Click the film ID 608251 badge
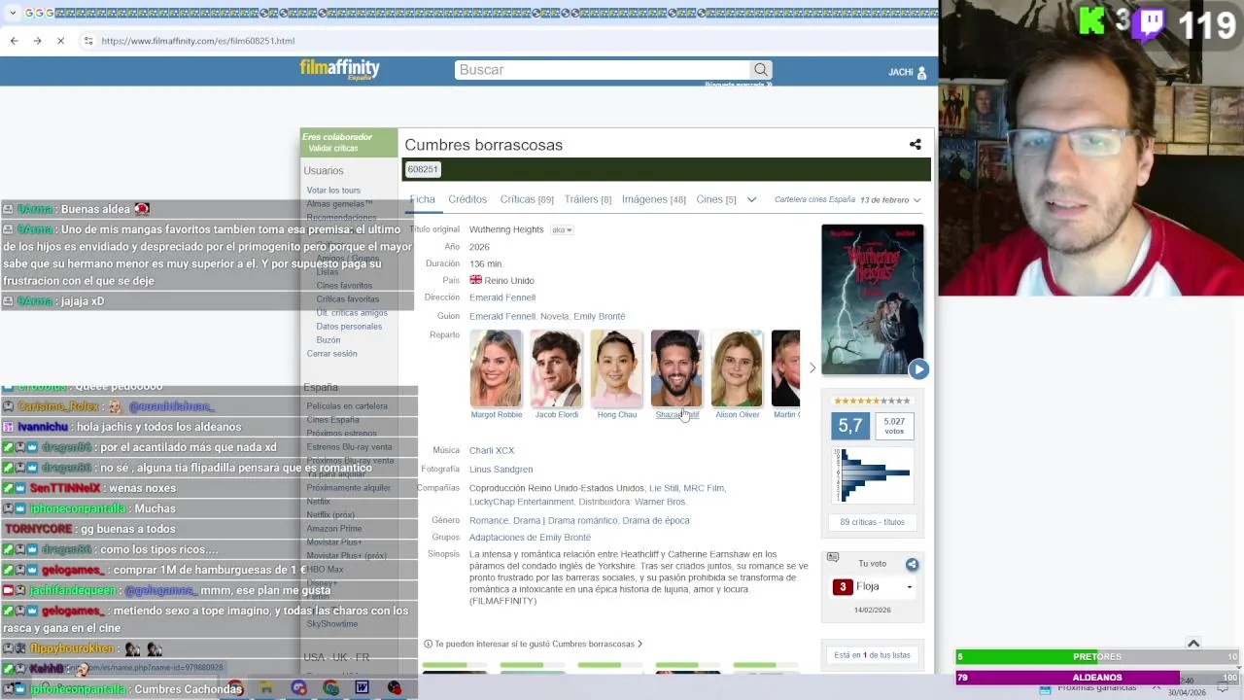This screenshot has width=1244, height=700. 423,169
